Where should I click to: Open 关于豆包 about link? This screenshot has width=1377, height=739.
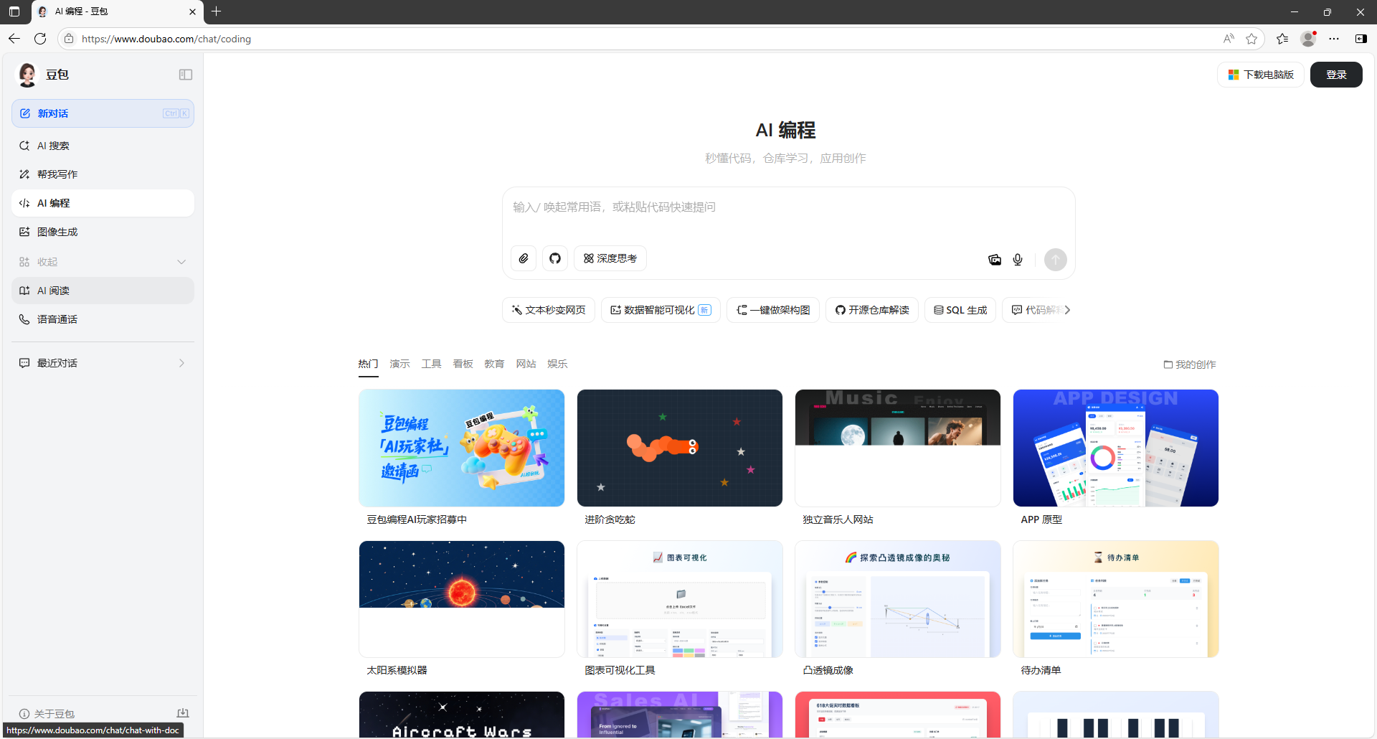pyautogui.click(x=47, y=714)
